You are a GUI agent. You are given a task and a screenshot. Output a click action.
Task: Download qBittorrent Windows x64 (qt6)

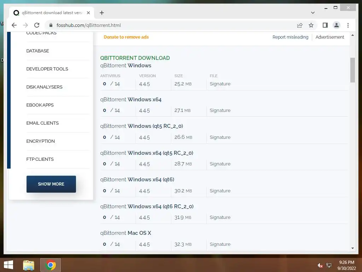[137, 180]
